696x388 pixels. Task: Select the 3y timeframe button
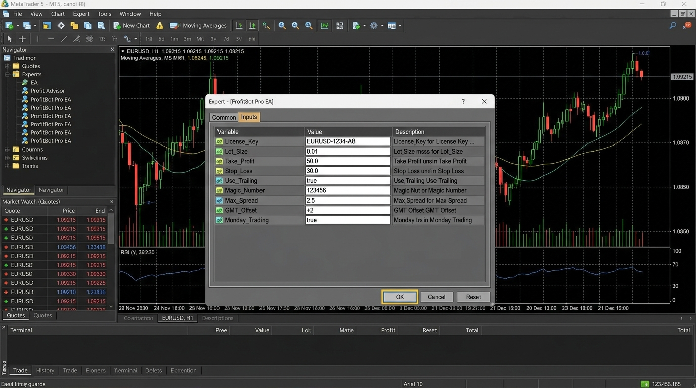click(213, 39)
